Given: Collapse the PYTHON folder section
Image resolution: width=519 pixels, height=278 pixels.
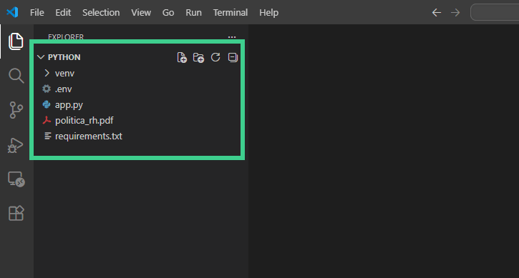Looking at the screenshot, I should (x=41, y=57).
